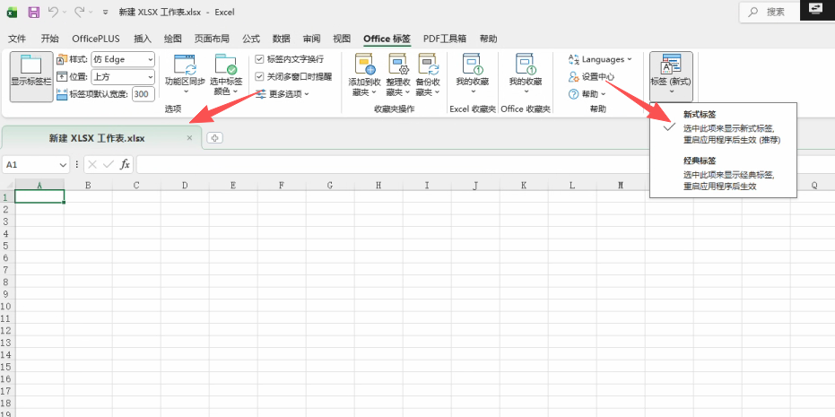
Task: Click the save icon in title bar
Action: pos(33,13)
